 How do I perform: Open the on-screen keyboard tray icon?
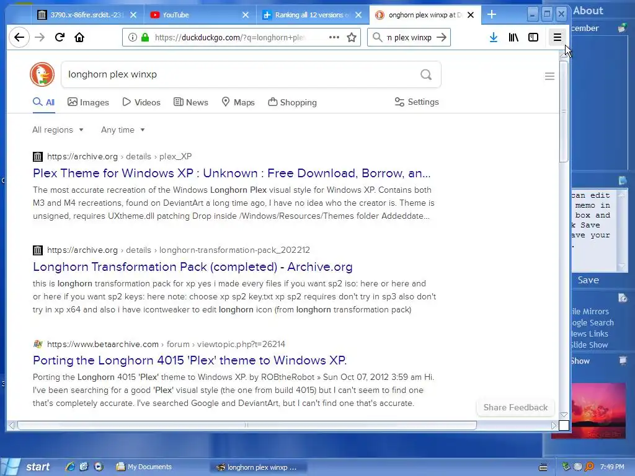[543, 467]
